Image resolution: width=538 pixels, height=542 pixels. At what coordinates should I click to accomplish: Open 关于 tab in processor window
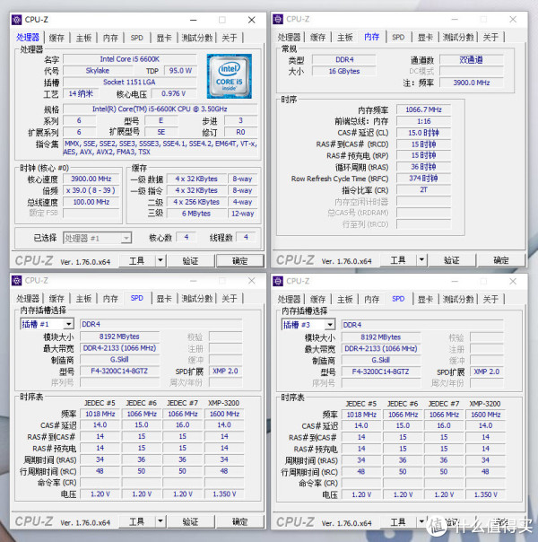230,38
